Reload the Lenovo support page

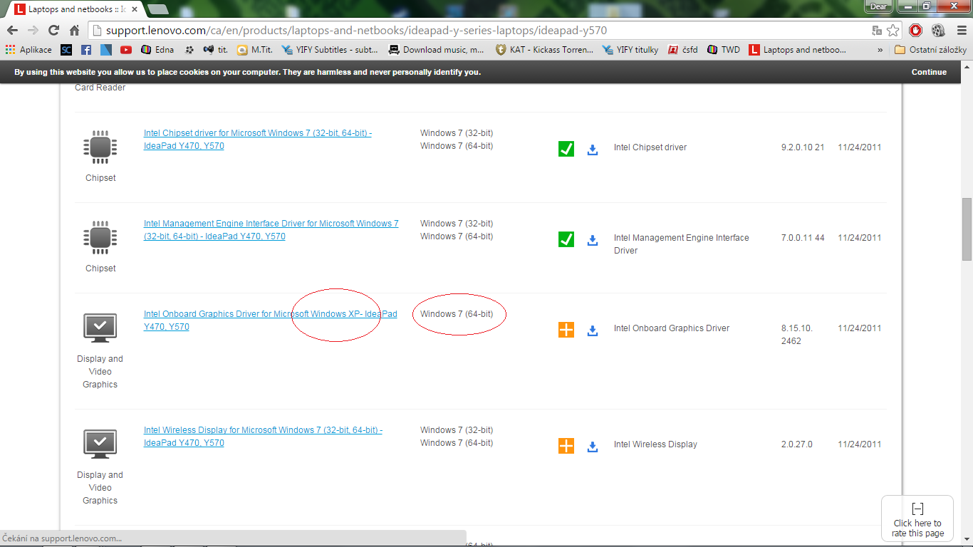[53, 31]
